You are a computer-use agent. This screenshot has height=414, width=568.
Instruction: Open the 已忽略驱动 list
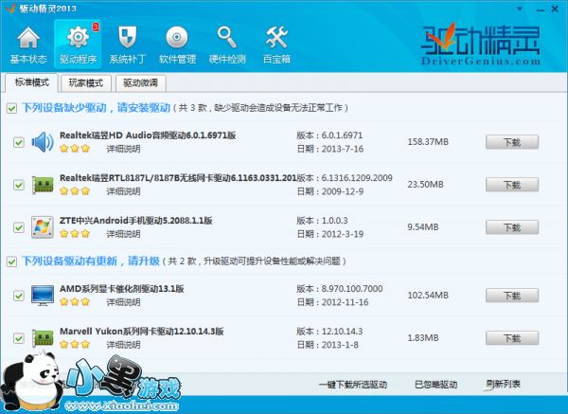(x=435, y=385)
